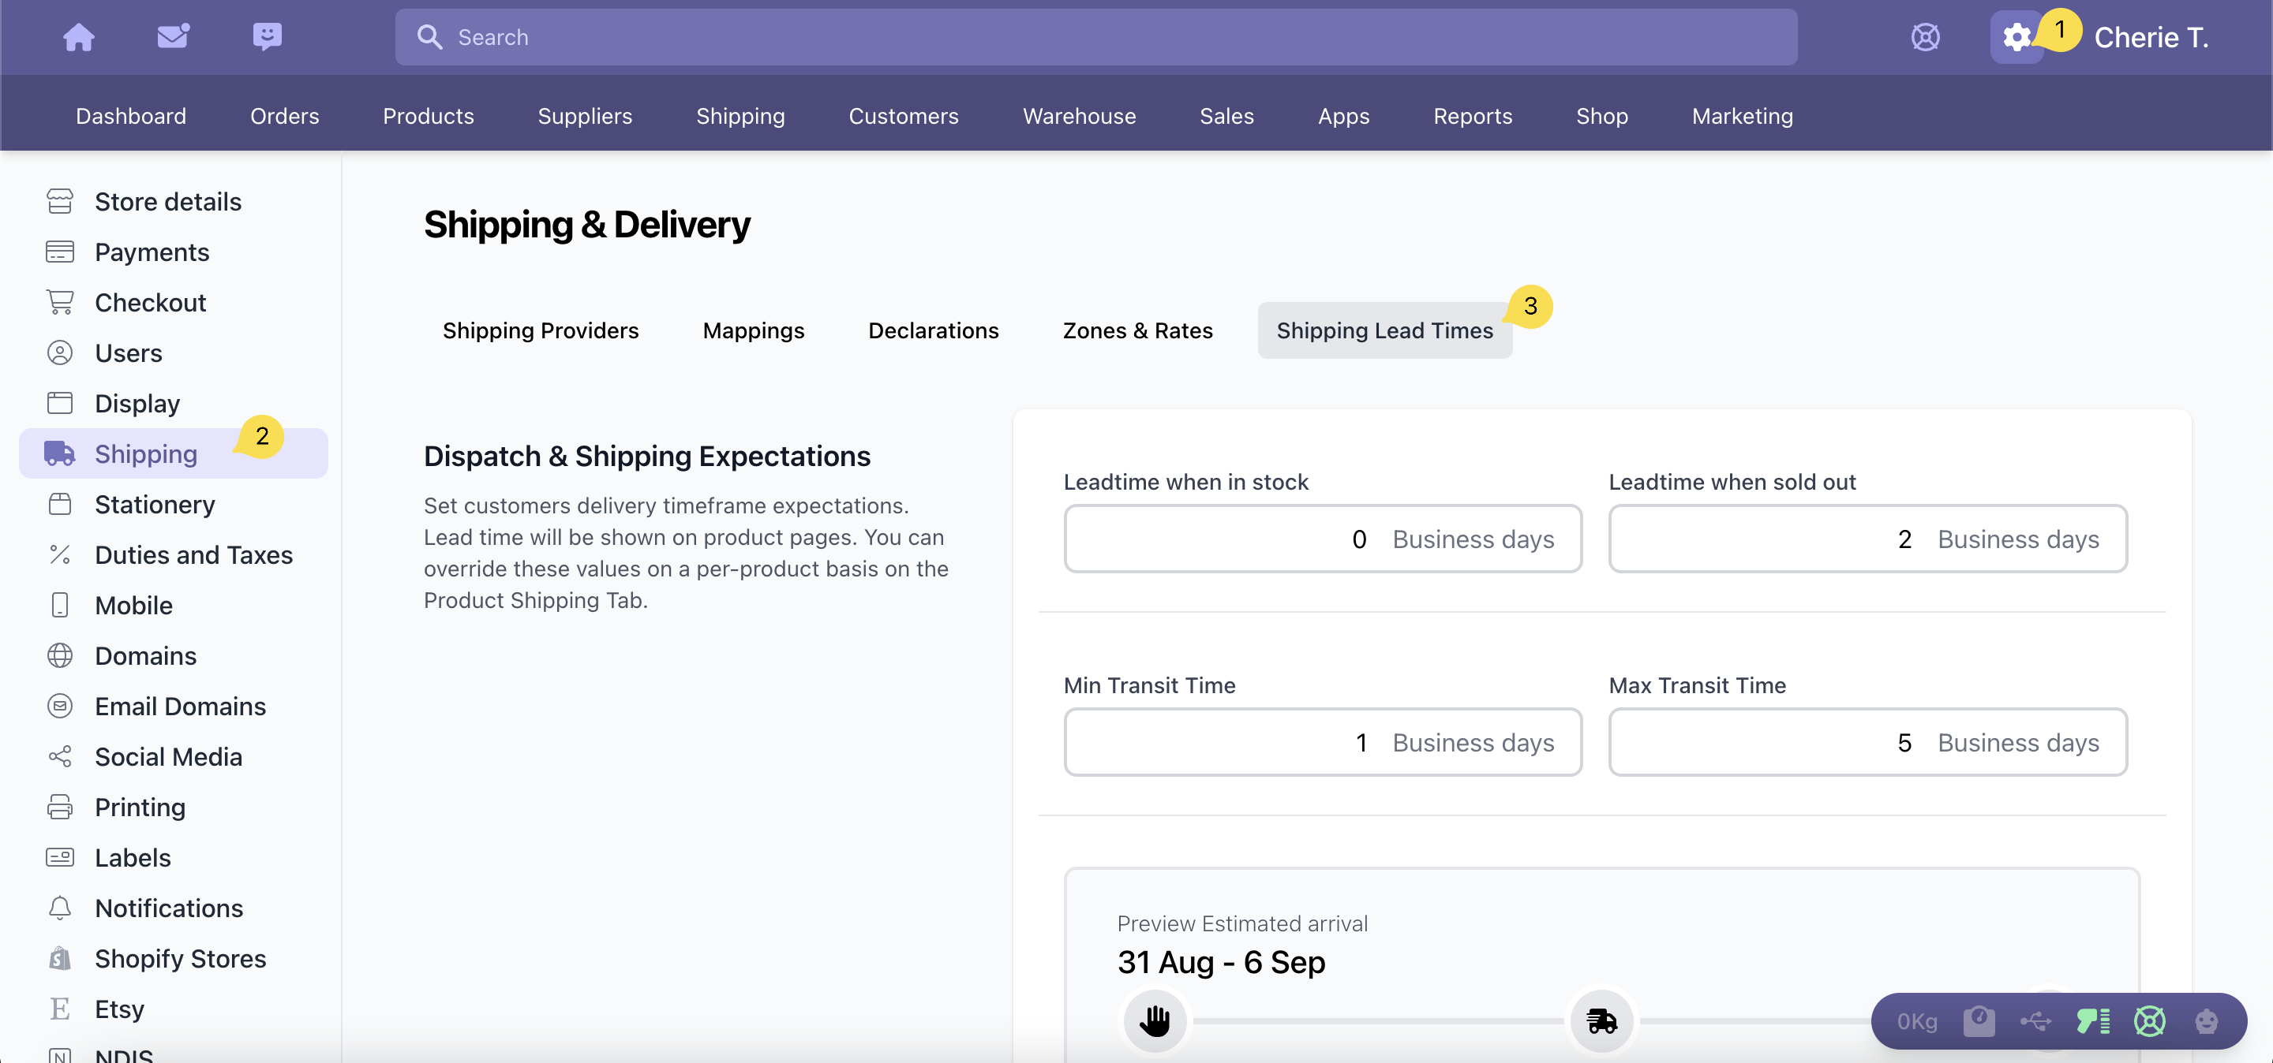Open the Warehouse menu
The height and width of the screenshot is (1063, 2273).
1078,115
